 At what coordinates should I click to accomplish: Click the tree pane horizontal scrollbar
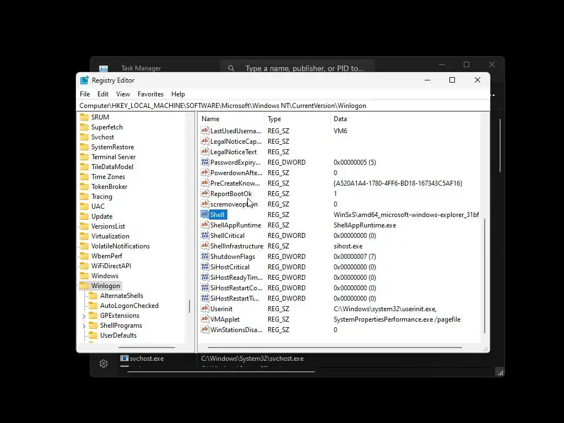click(147, 348)
